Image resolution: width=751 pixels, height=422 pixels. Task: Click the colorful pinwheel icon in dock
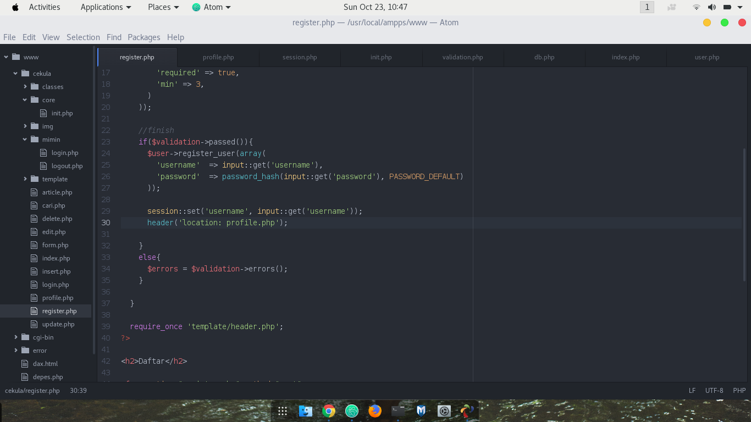[x=467, y=411]
